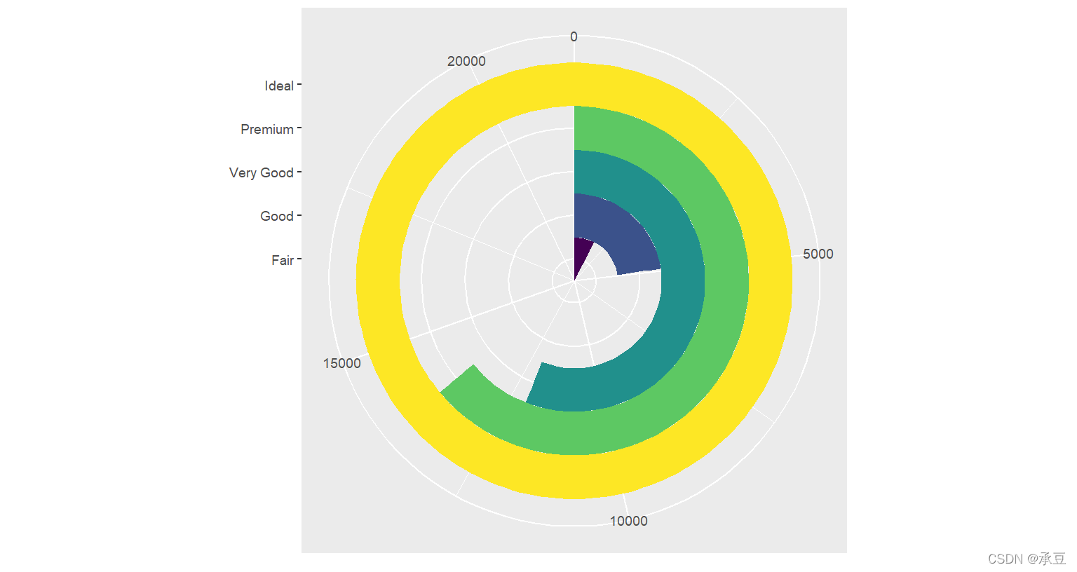Click the 'Good' axis label

(277, 216)
